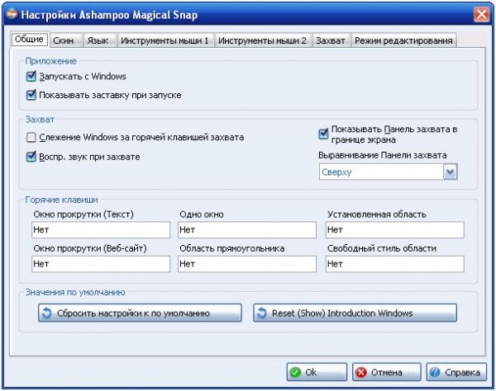496x391 pixels.
Task: Toggle Показывать заставку при запуске checkbox
Action: point(31,95)
